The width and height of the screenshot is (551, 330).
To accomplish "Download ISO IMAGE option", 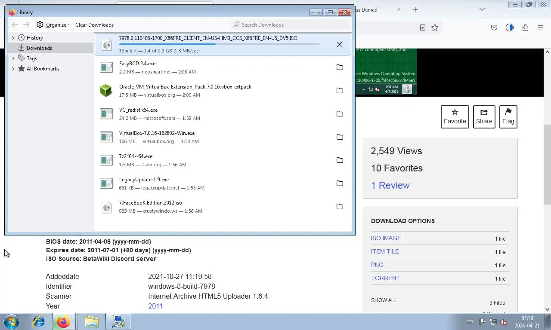I will 386,238.
